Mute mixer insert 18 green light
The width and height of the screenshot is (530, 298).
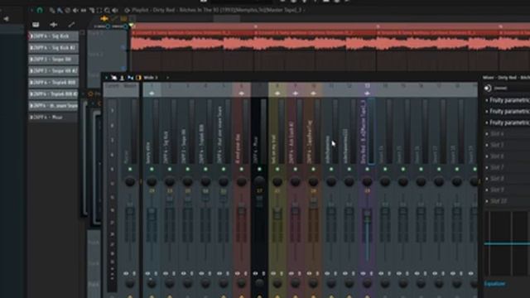pos(456,169)
